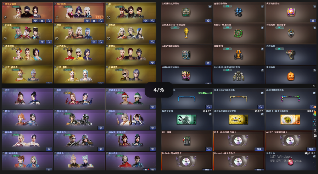Click the 47% zoom level indicator
Image resolution: width=318 pixels, height=174 pixels.
(x=159, y=90)
